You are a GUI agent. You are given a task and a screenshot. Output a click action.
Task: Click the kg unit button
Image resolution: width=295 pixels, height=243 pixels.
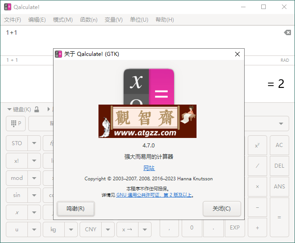click(54, 229)
